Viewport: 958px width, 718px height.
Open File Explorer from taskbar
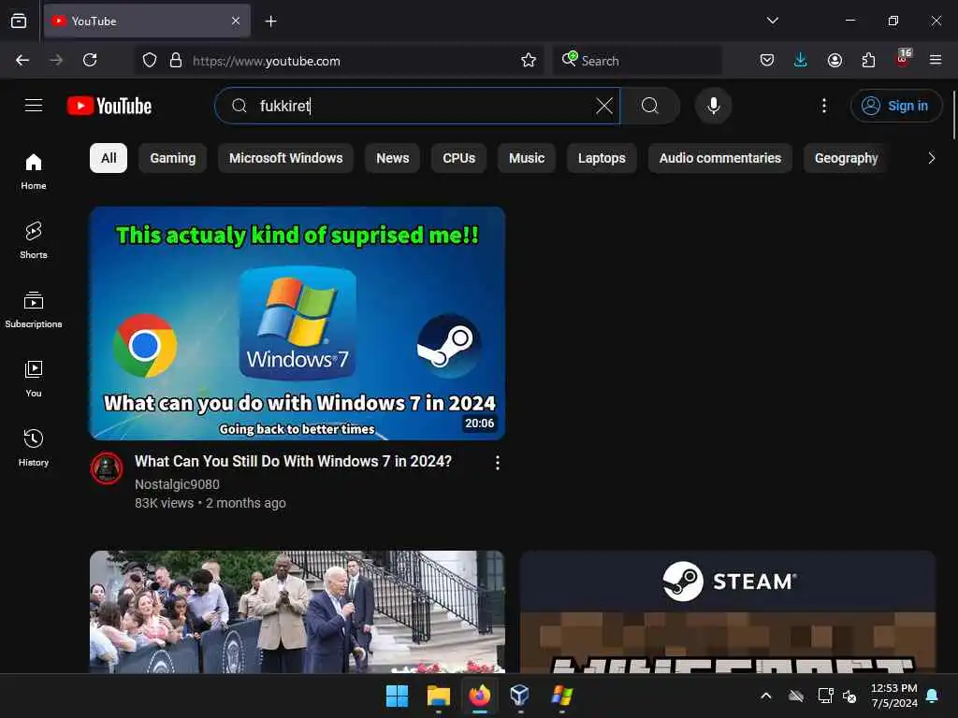(438, 696)
